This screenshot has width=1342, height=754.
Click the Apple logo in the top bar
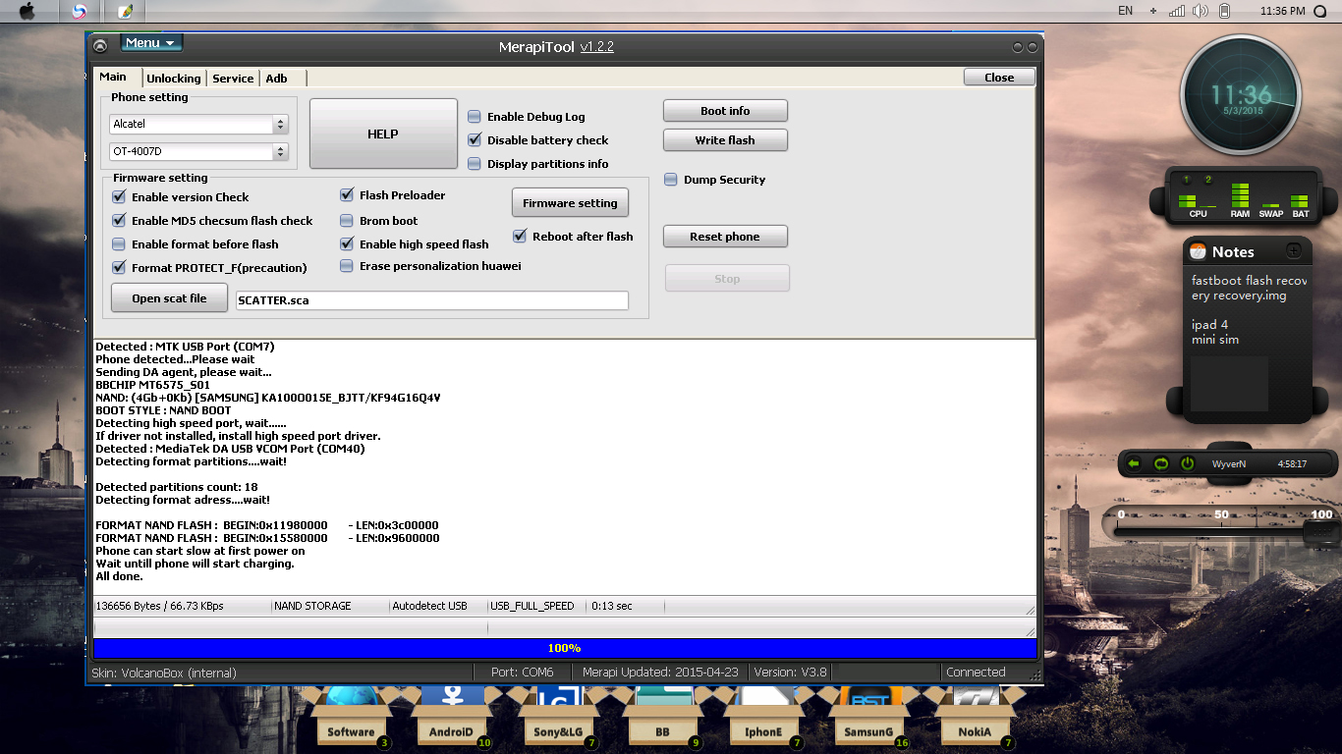tap(27, 12)
